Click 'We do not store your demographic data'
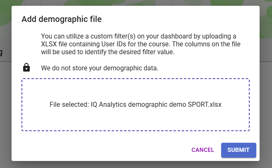The image size is (272, 168). click(x=100, y=68)
